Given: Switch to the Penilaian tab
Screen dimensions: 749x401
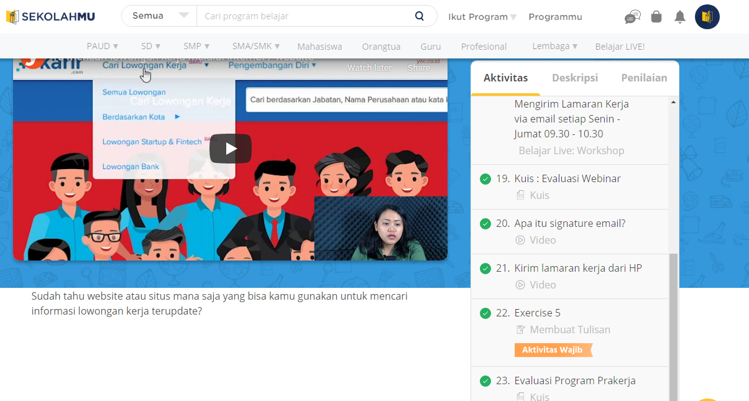Looking at the screenshot, I should pos(644,78).
